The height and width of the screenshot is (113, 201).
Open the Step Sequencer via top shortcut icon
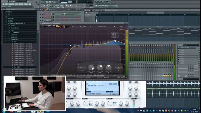pyautogui.click(x=100, y=2)
